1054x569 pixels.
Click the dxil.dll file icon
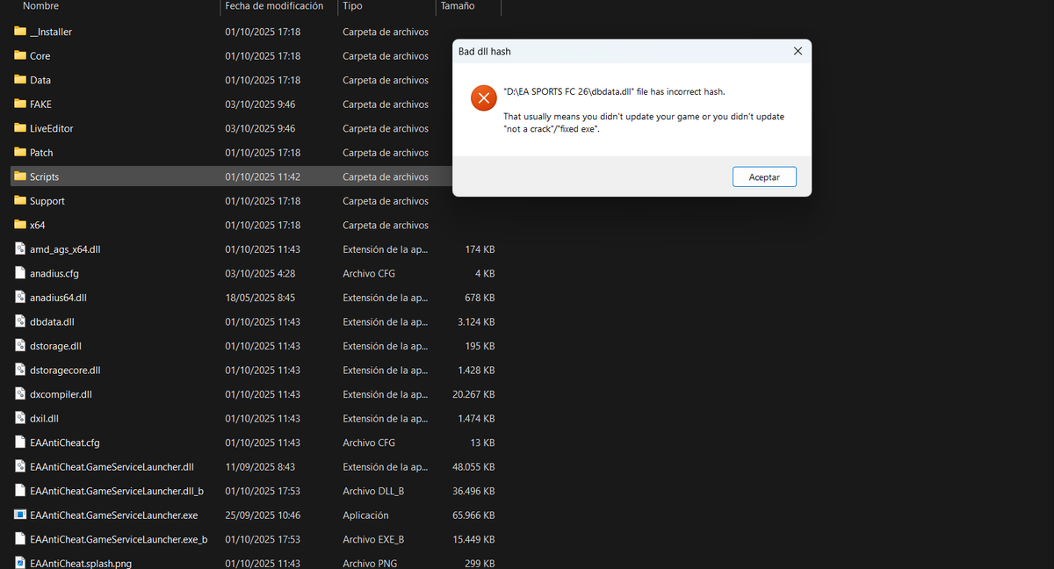(x=20, y=418)
